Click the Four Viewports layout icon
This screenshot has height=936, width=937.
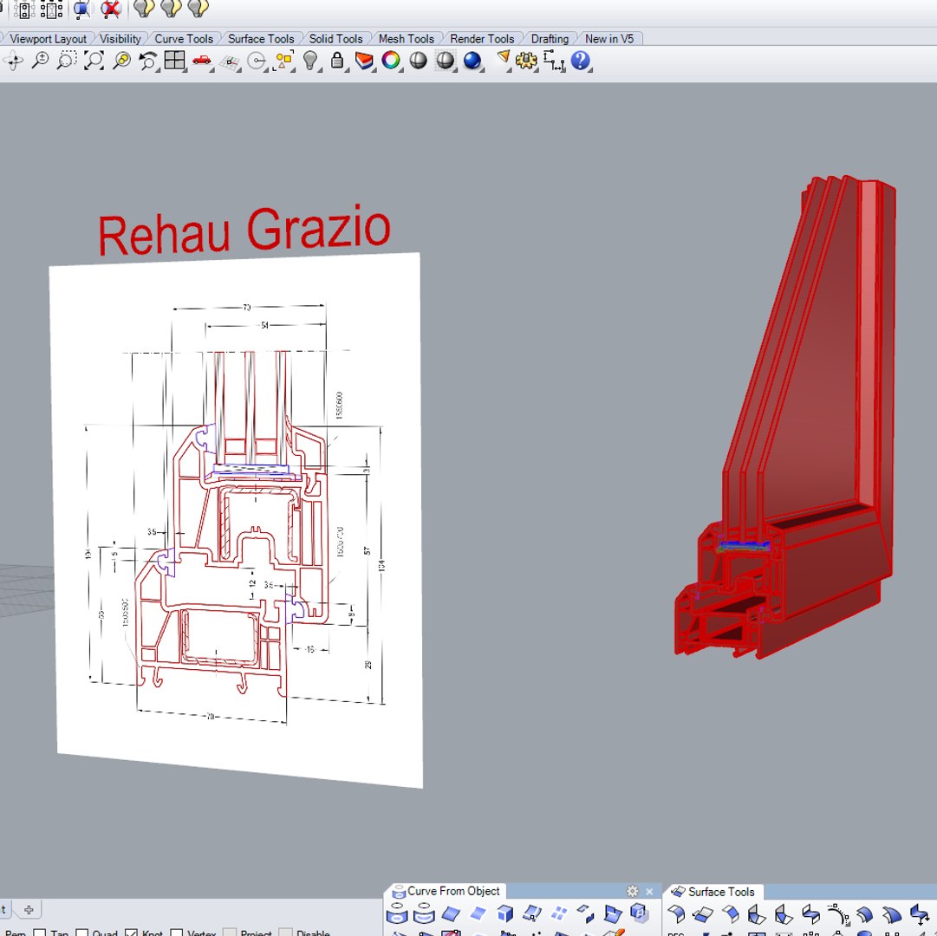pyautogui.click(x=174, y=61)
